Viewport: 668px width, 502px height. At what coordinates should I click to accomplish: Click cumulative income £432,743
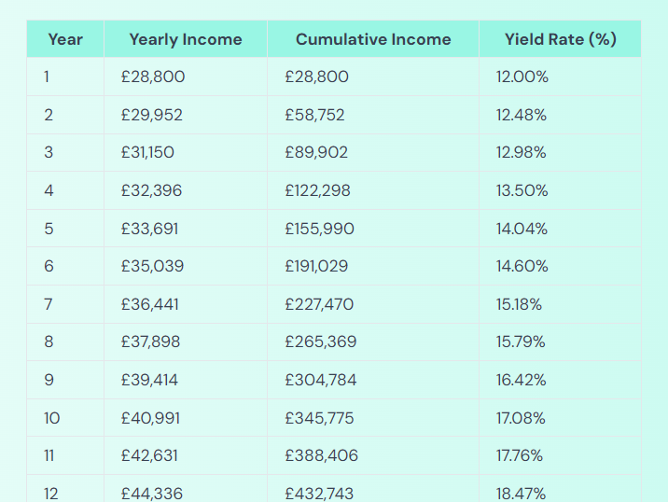point(320,493)
